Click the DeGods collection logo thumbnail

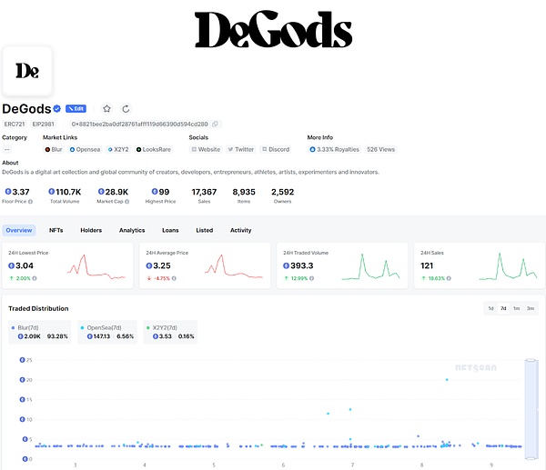click(26, 71)
